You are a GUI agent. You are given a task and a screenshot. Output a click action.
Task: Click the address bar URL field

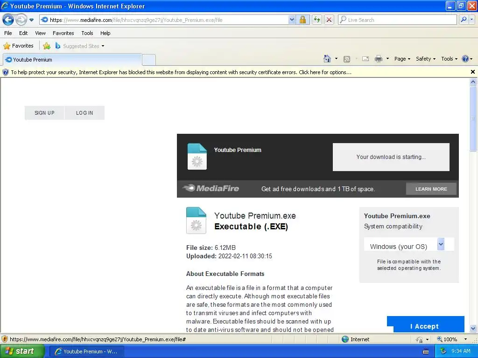click(x=165, y=20)
